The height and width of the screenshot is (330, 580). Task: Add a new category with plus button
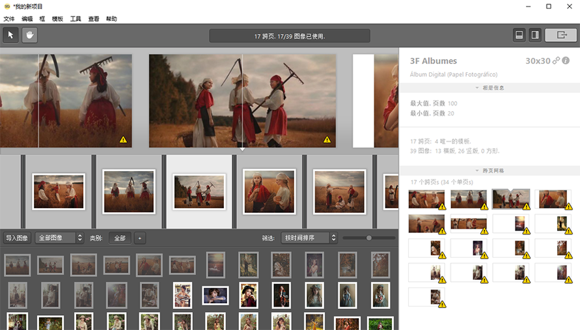pos(140,238)
